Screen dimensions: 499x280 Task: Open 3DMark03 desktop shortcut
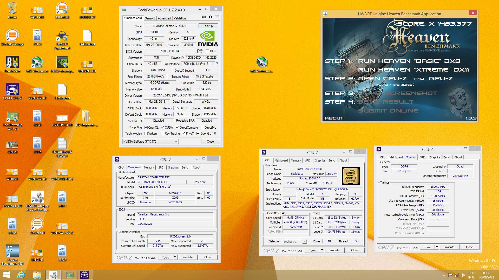62,11
